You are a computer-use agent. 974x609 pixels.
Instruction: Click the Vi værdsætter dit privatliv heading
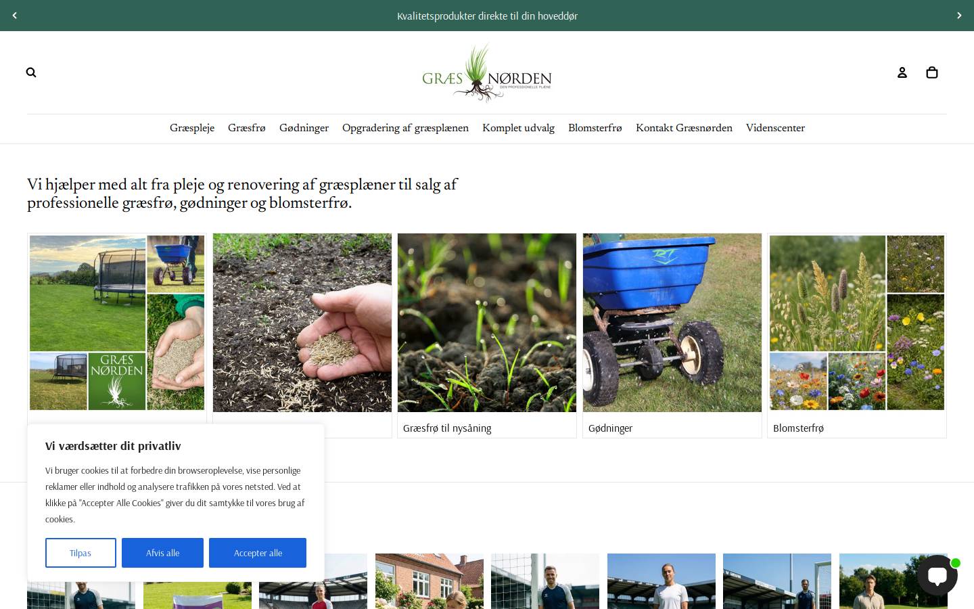pos(113,446)
